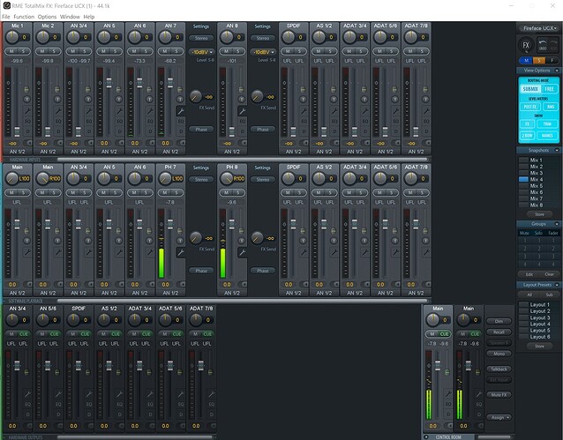This screenshot has width=563, height=440.
Task: Click the Dim button
Action: coord(499,321)
